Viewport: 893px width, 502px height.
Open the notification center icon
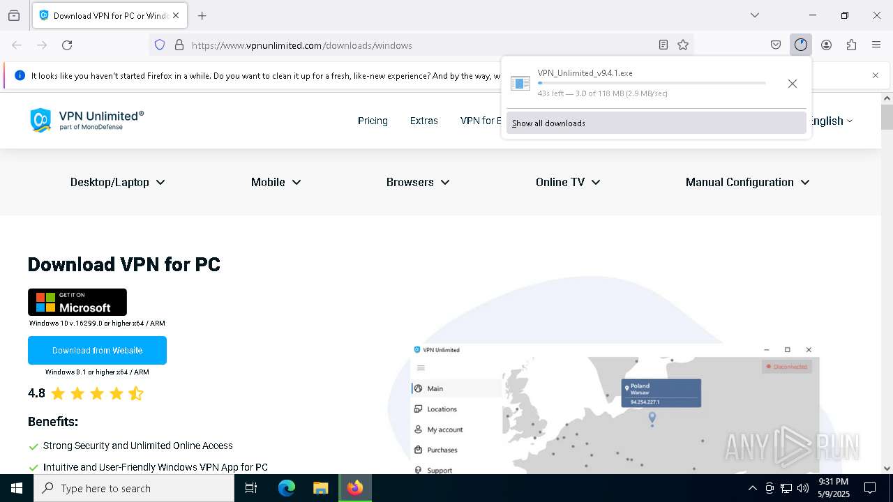(871, 488)
